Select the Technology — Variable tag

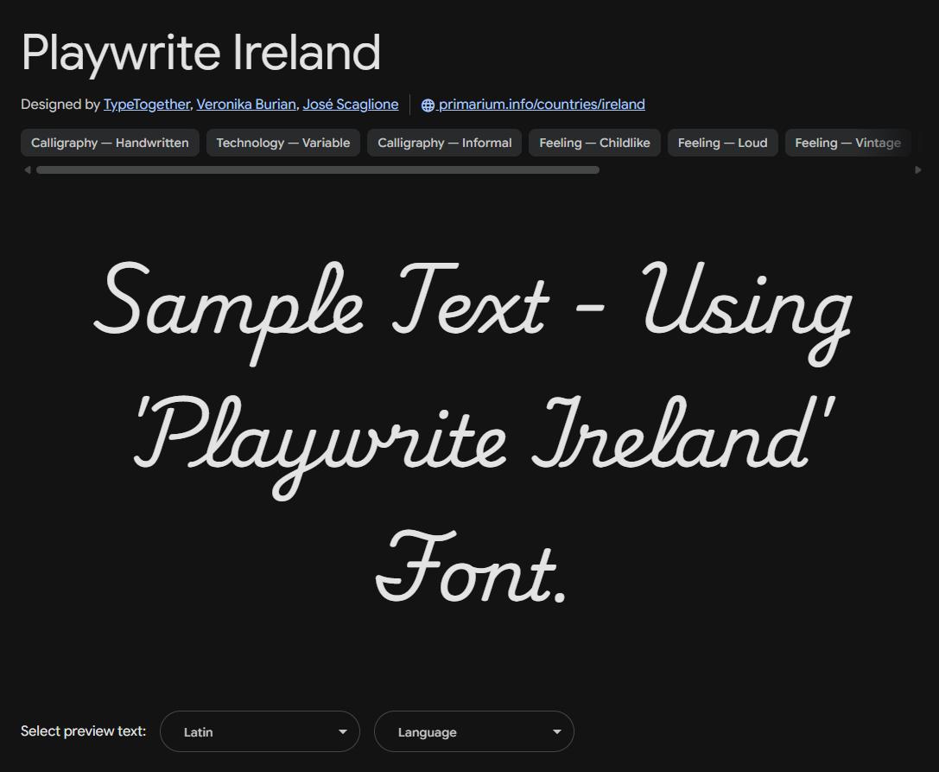283,143
